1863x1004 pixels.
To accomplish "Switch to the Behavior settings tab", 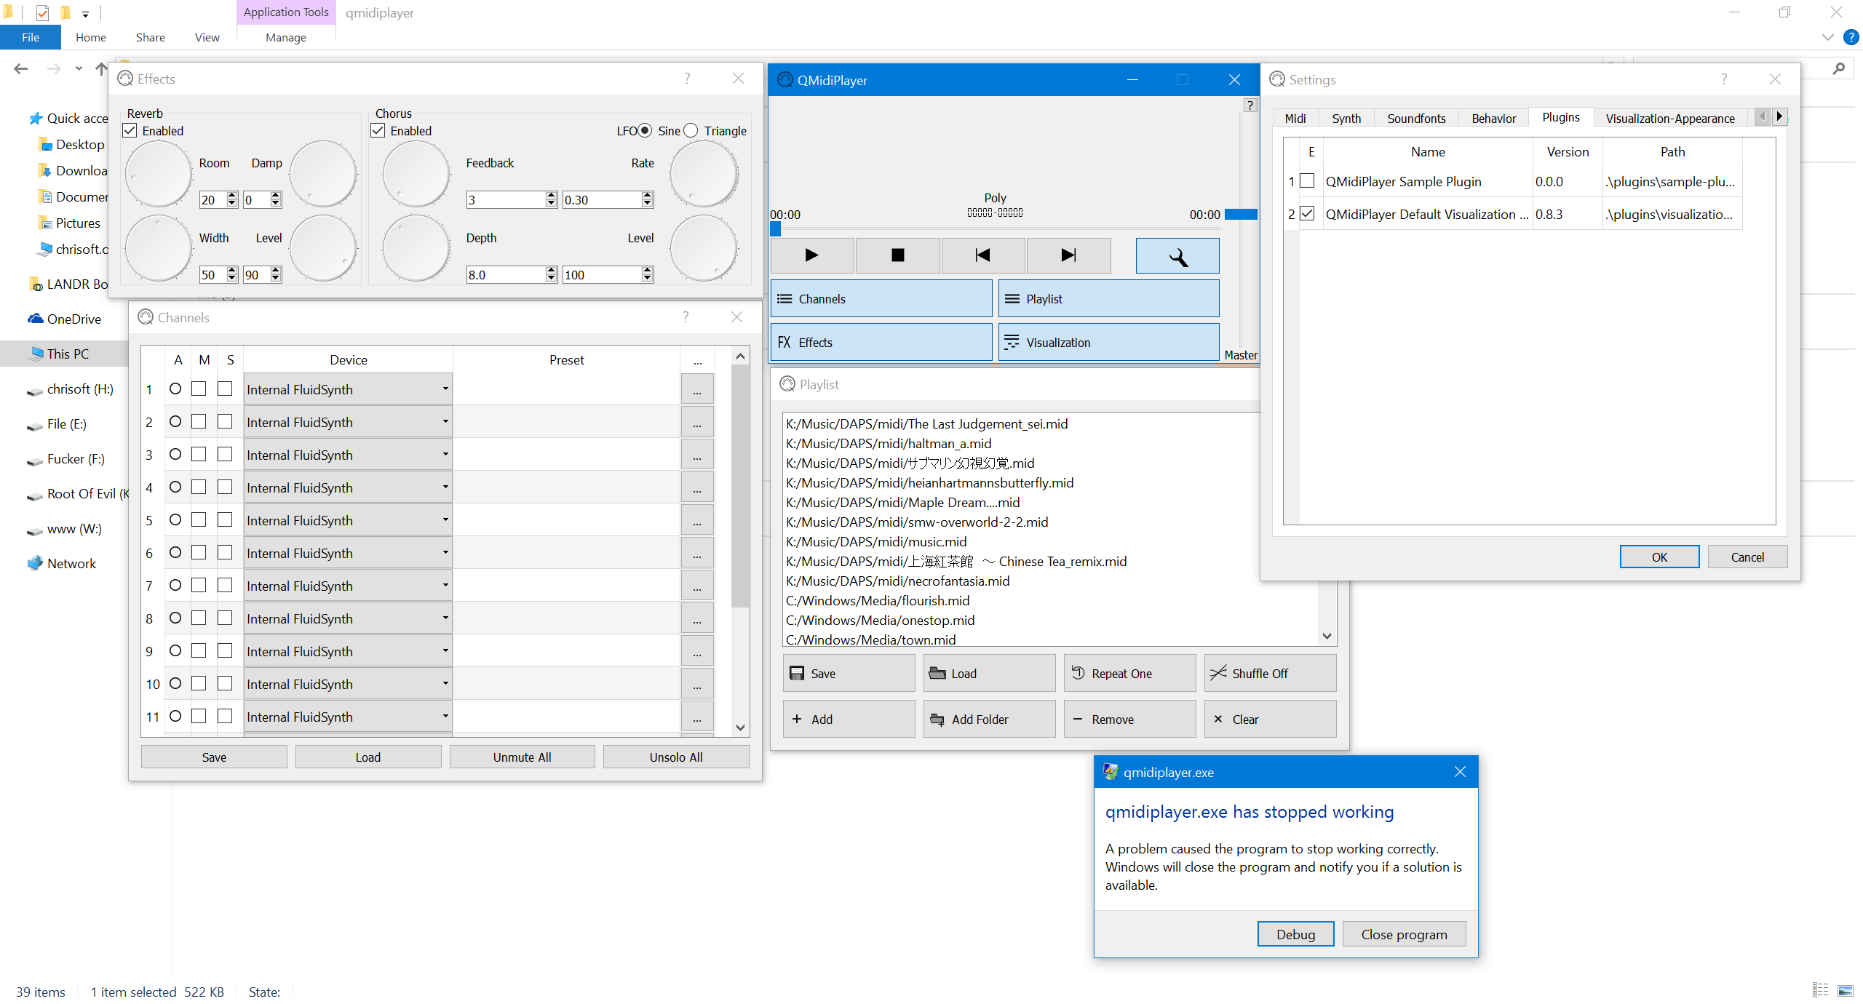I will click(1493, 119).
